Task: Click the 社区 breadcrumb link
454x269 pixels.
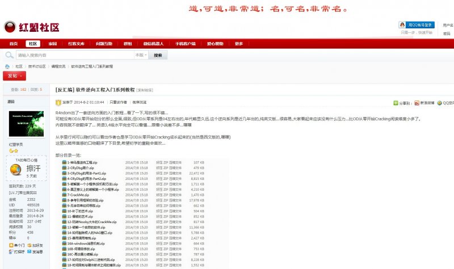Action: [19, 66]
